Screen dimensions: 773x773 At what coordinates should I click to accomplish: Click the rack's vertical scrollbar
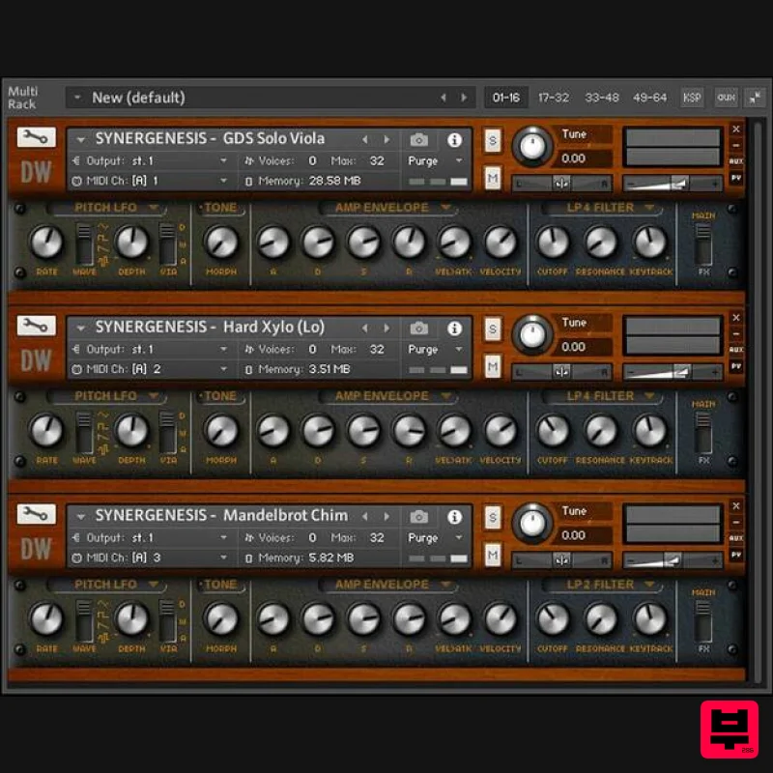click(759, 400)
